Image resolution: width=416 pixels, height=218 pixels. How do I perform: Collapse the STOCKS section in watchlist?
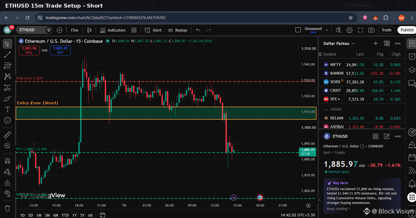click(x=326, y=110)
